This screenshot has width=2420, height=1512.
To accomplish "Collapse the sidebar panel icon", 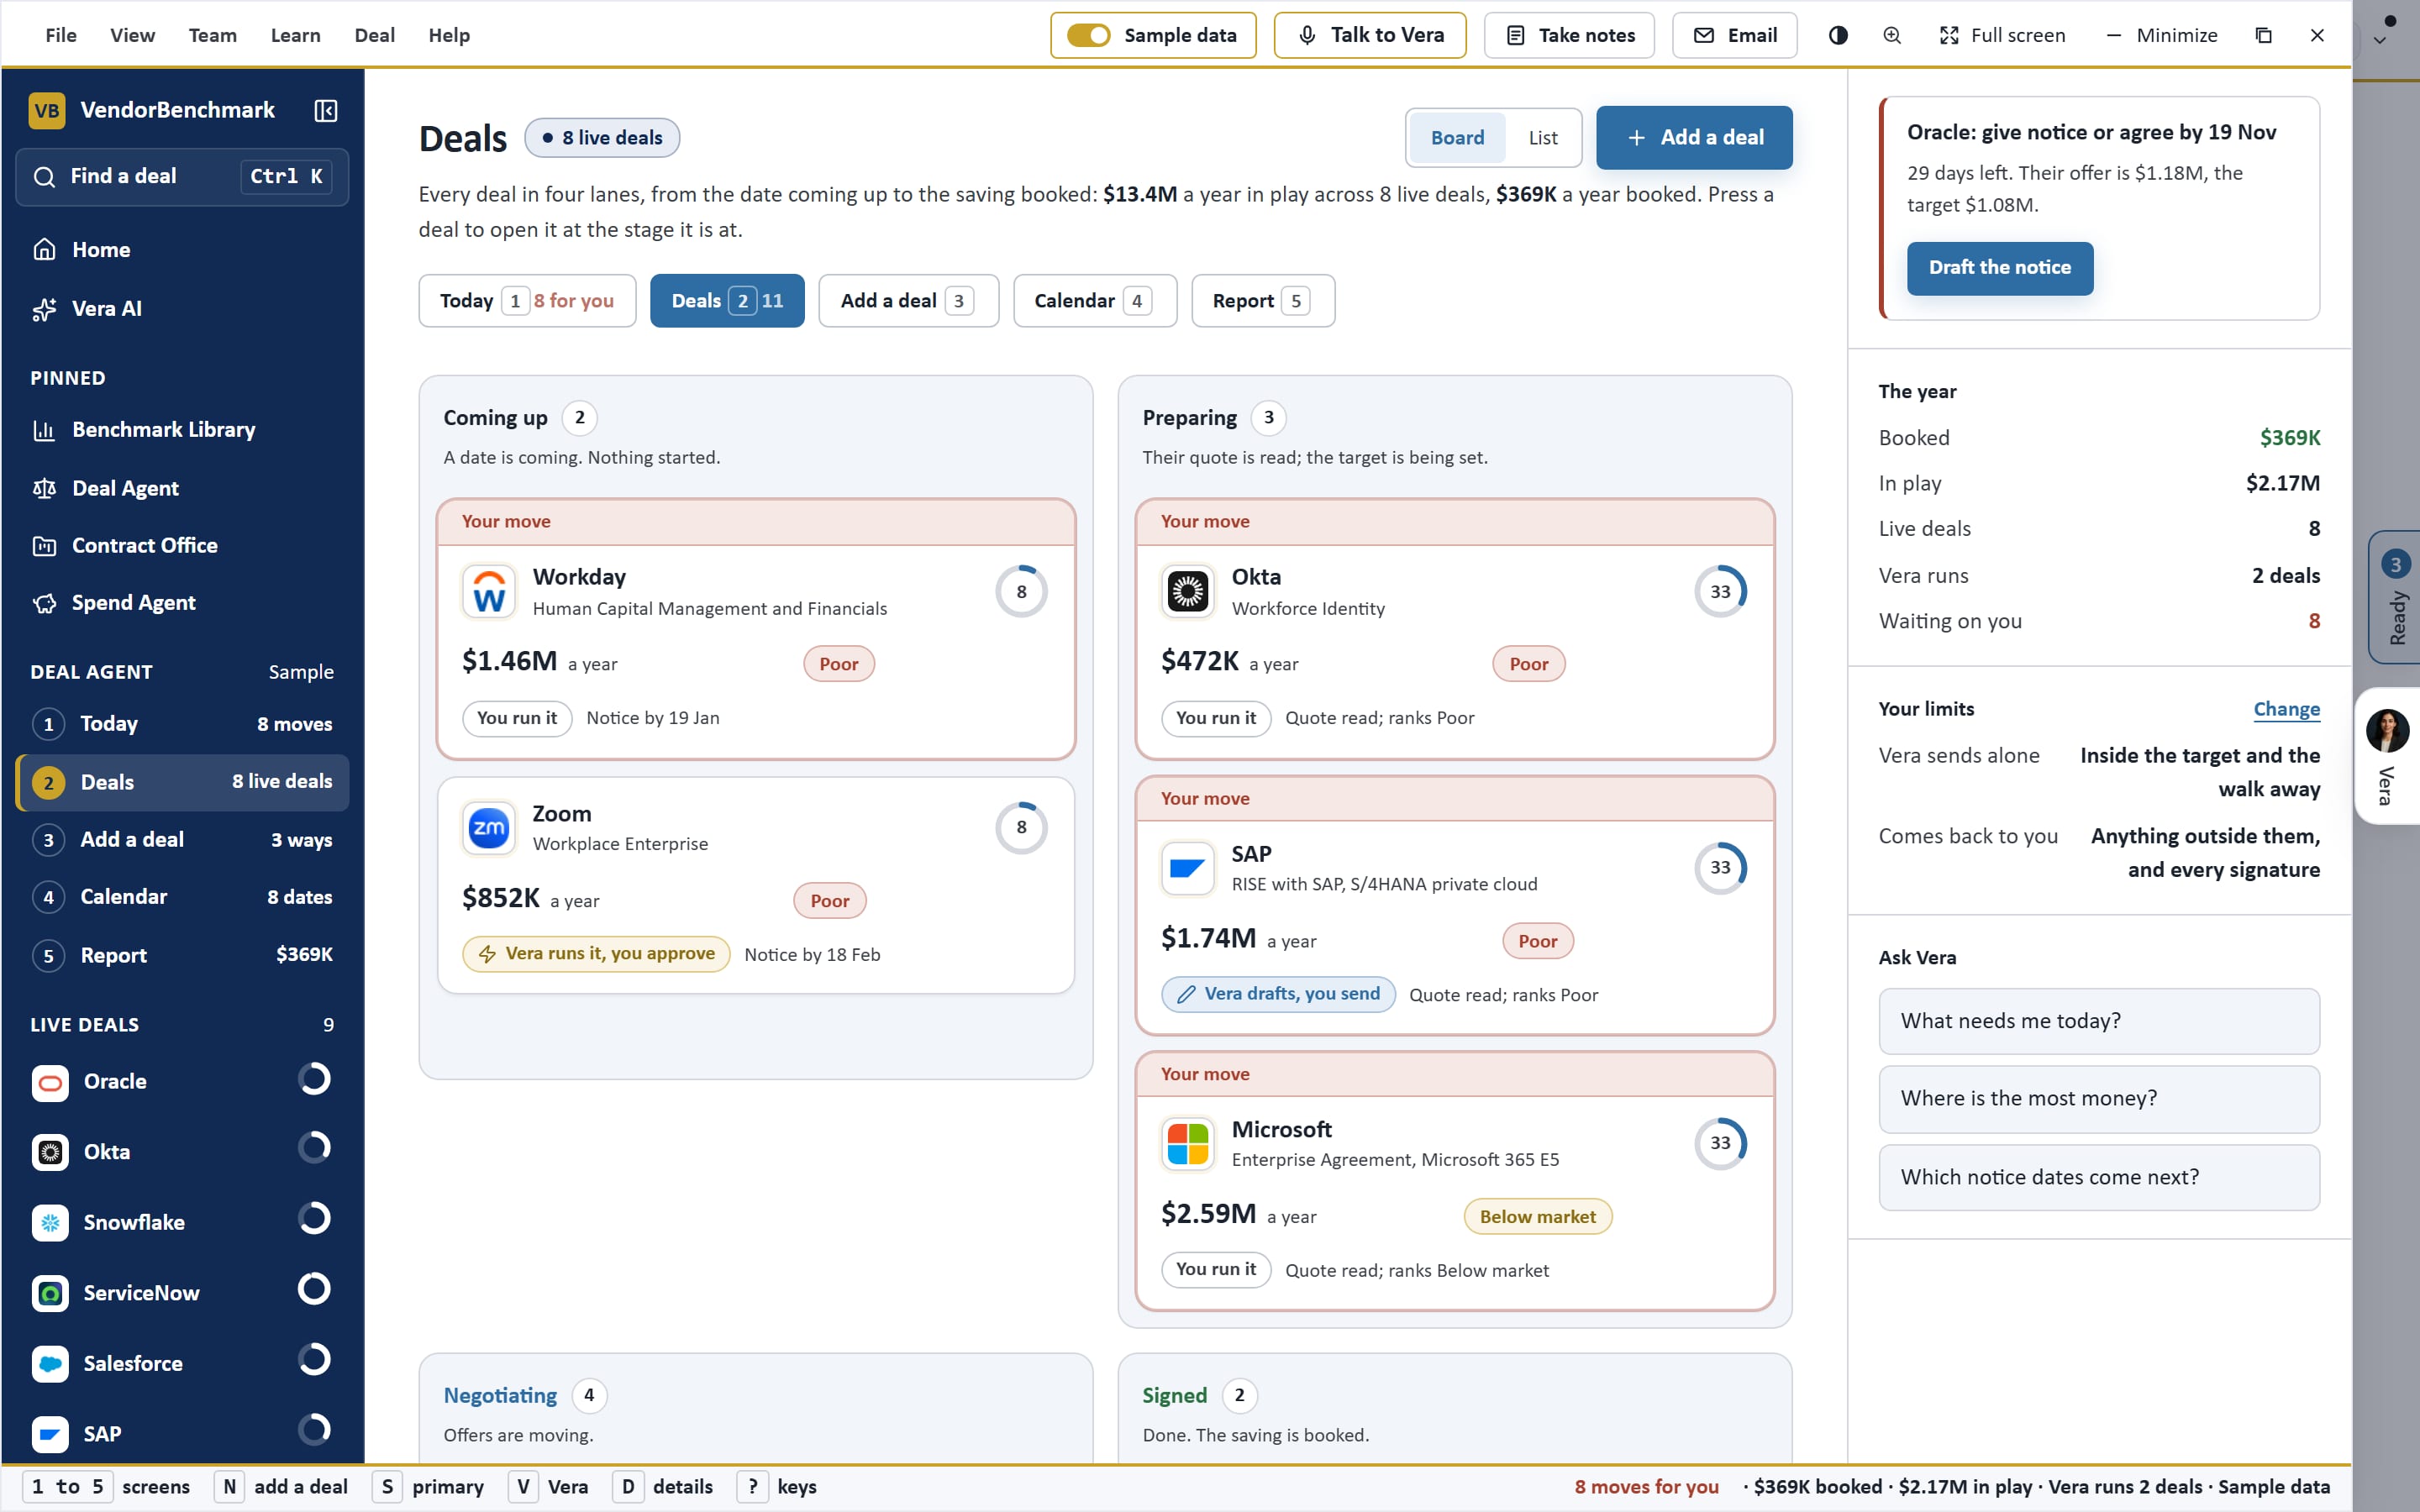I will [326, 110].
